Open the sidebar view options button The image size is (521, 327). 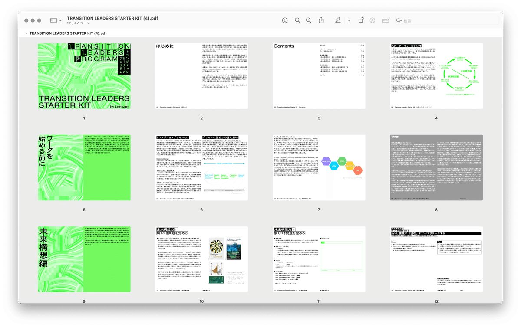[53, 20]
